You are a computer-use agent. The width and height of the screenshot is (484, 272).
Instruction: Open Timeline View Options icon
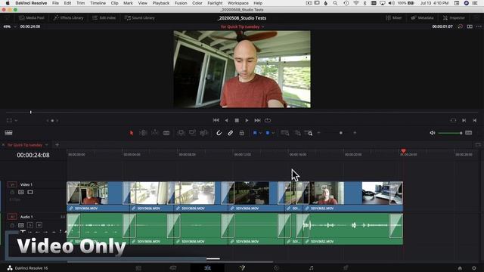pyautogui.click(x=8, y=133)
